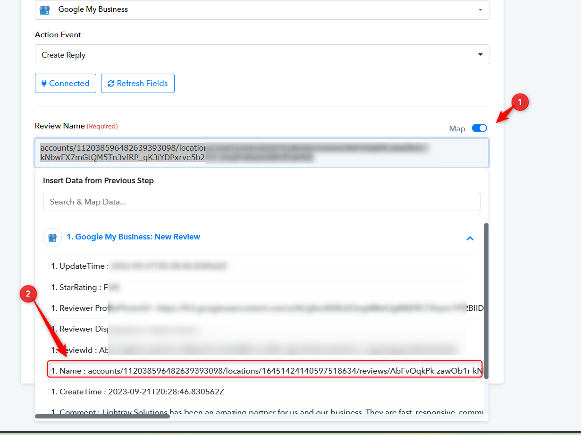Image resolution: width=581 pixels, height=435 pixels.
Task: Collapse the Google My Business: New Review section
Action: point(470,238)
